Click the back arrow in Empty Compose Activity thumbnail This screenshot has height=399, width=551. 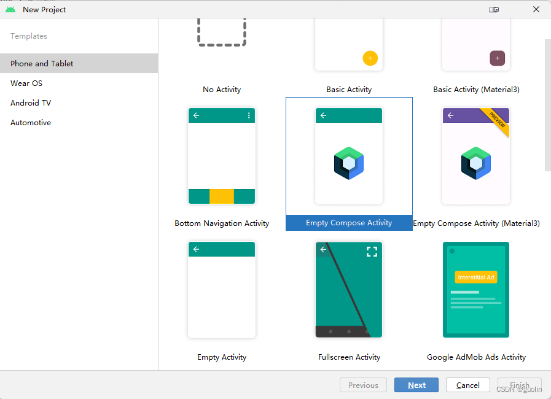coord(324,115)
